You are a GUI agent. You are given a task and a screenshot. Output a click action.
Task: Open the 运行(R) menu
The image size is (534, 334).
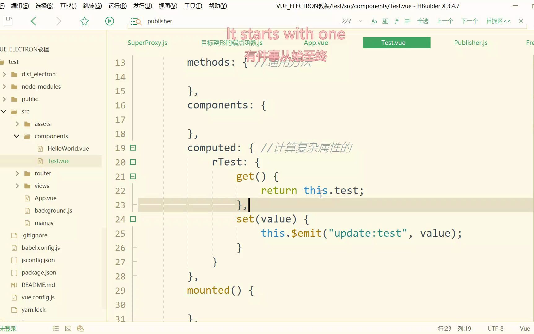pyautogui.click(x=117, y=6)
